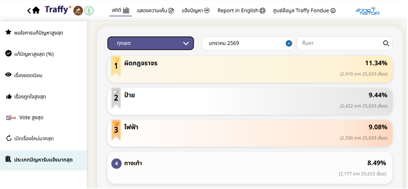Screen dimensions: 408x189
Task: Select the building icon for ประเภทปัญหารับแจ้งมากสุด
Action: [8, 159]
